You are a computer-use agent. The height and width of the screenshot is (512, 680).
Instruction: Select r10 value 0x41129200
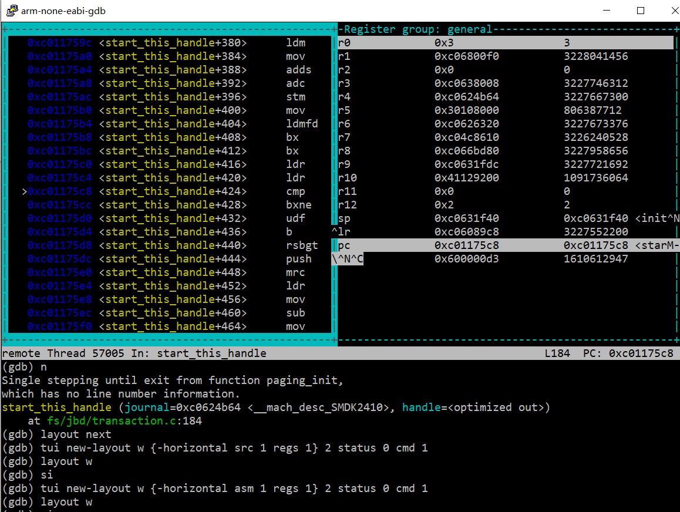click(x=467, y=178)
